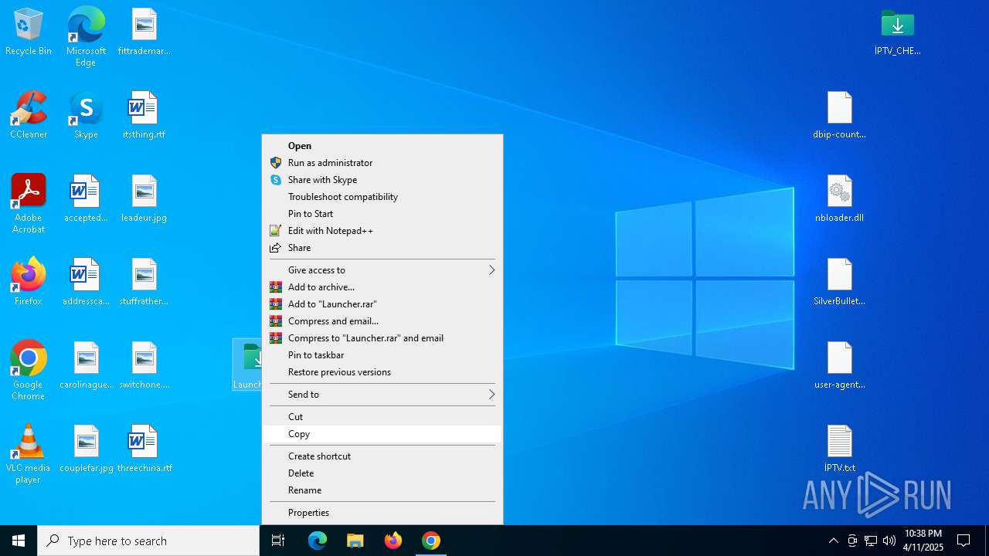Choose Pin to taskbar
This screenshot has height=556, width=989.
(382, 355)
